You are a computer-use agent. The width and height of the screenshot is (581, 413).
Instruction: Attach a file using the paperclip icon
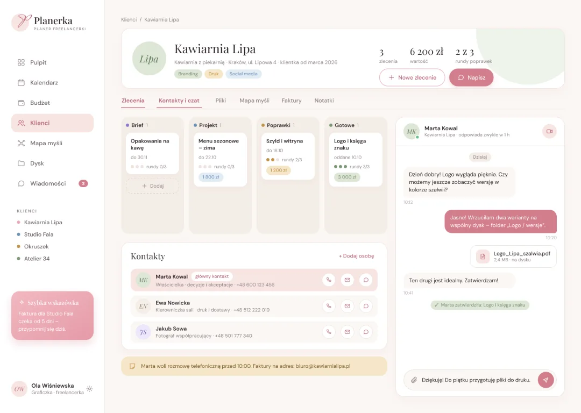point(414,380)
